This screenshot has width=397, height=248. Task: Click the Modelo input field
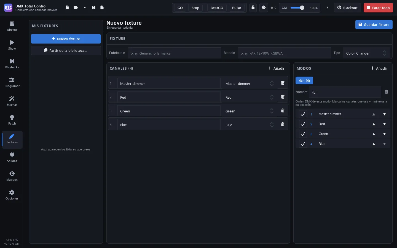point(284,53)
